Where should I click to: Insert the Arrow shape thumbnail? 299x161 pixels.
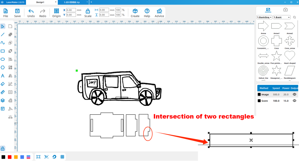pos(263,26)
